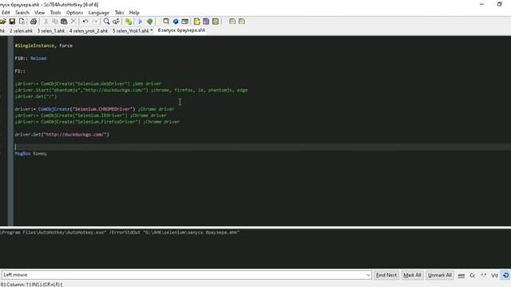Click the Unmark All button

click(x=440, y=275)
